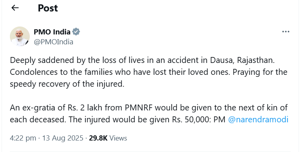Click the 4:22 pm timestamp
Viewport: 301px width, 152px height.
[23, 138]
